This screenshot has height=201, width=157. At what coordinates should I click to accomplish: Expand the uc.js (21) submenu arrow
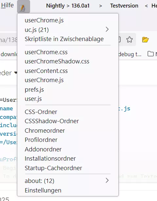[107, 30]
